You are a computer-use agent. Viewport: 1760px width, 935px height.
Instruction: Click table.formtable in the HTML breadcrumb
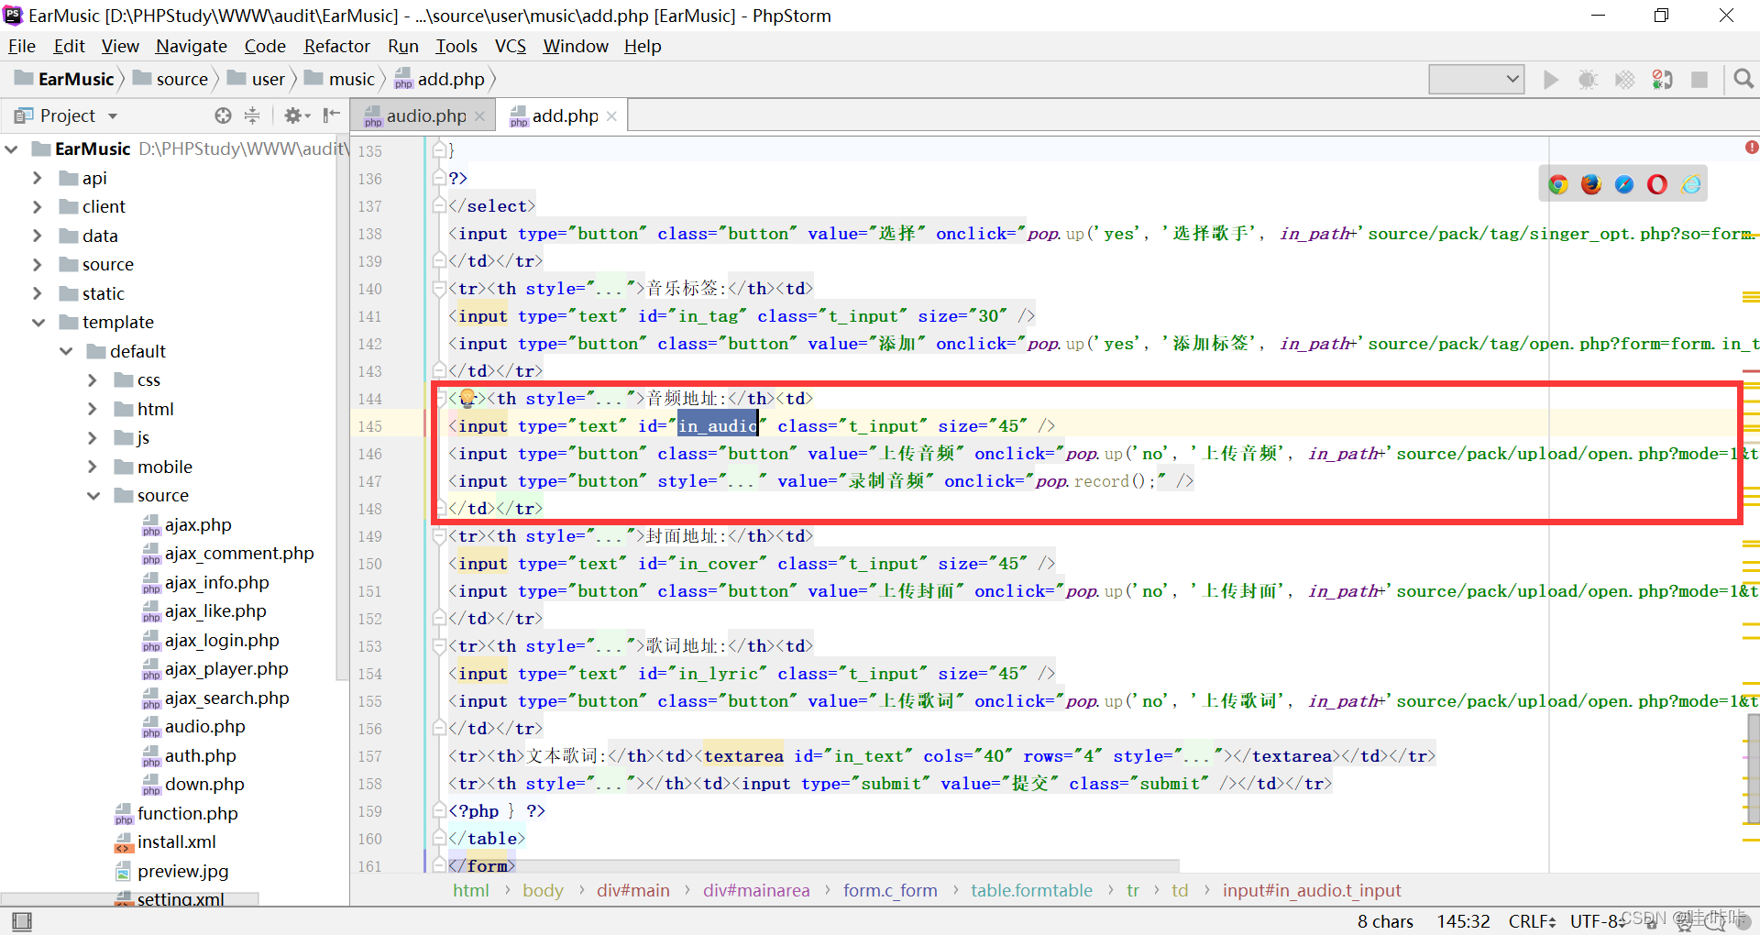click(1031, 890)
